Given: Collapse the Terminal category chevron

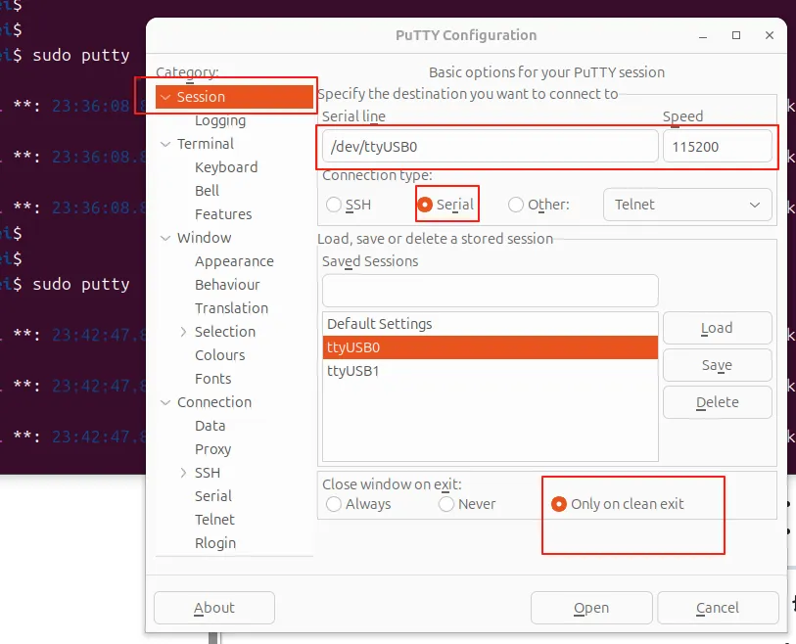Looking at the screenshot, I should (165, 144).
